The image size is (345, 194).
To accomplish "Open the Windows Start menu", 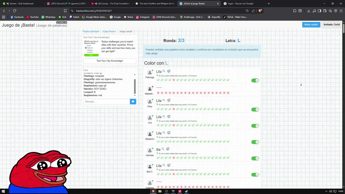I will [3, 191].
